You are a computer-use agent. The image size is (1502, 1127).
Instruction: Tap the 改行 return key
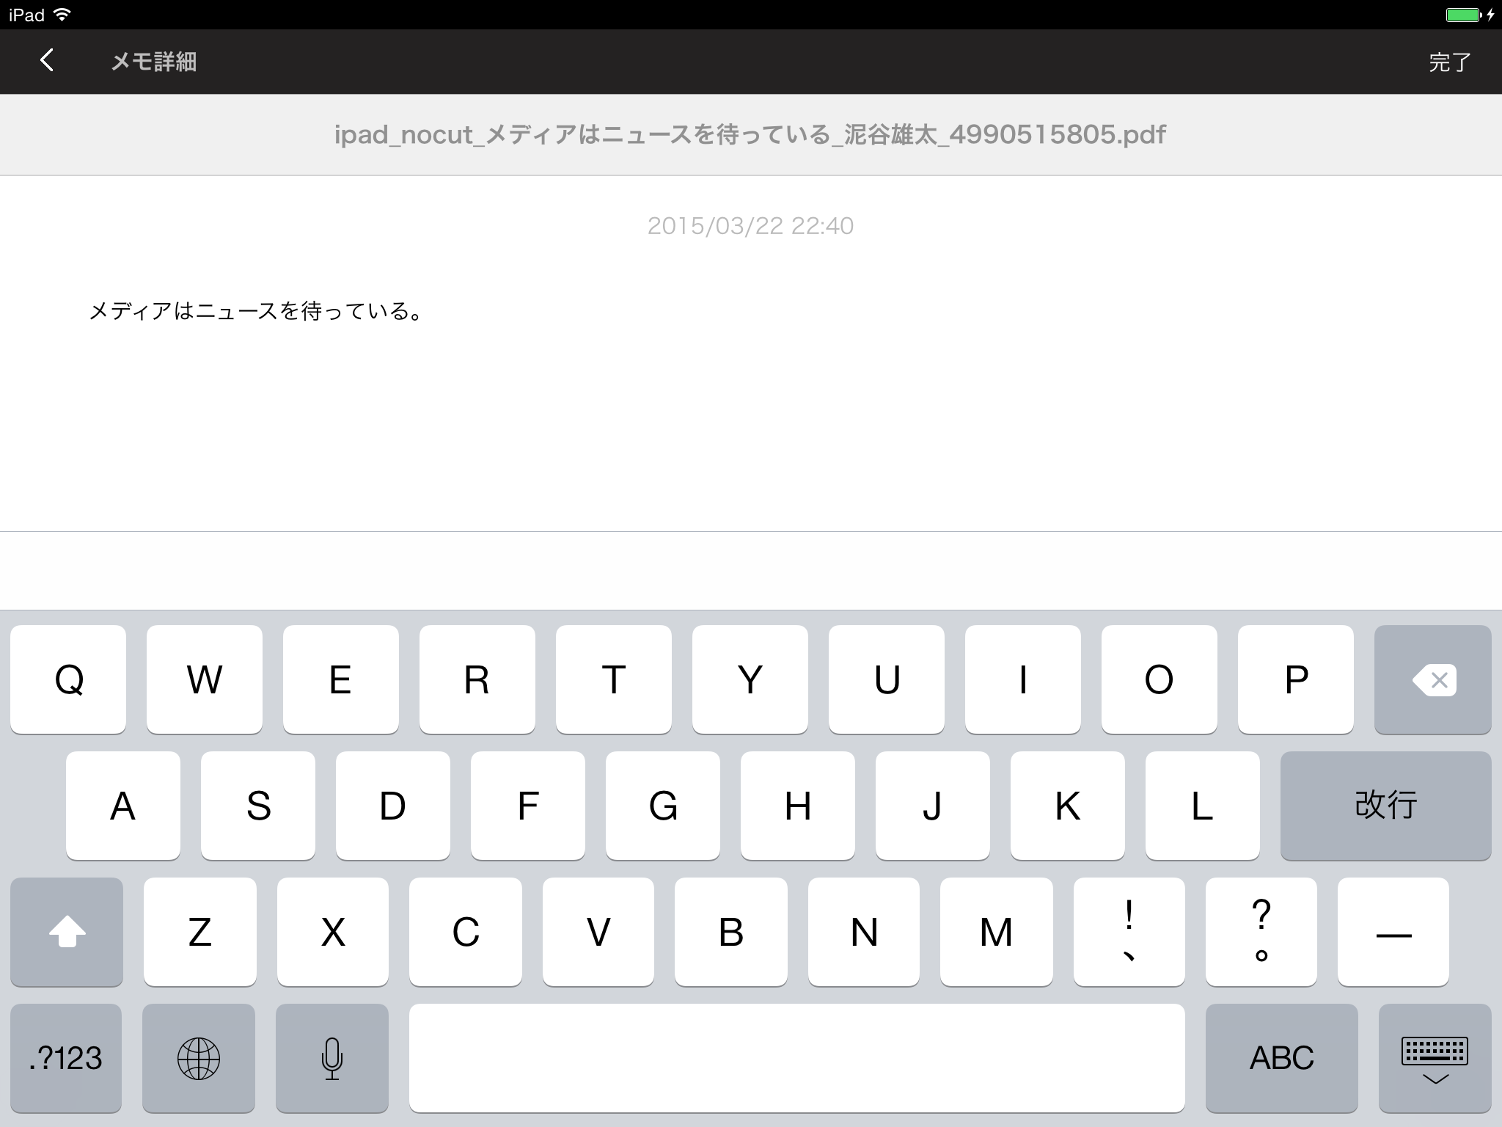pyautogui.click(x=1386, y=806)
